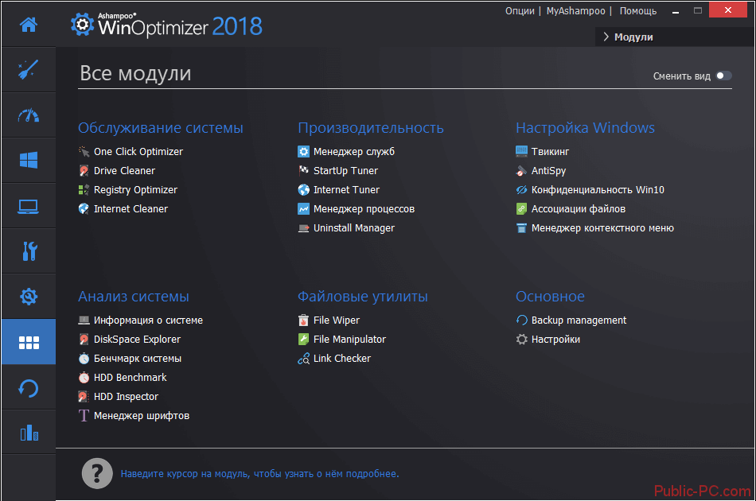Select the all modules grid icon

point(29,342)
